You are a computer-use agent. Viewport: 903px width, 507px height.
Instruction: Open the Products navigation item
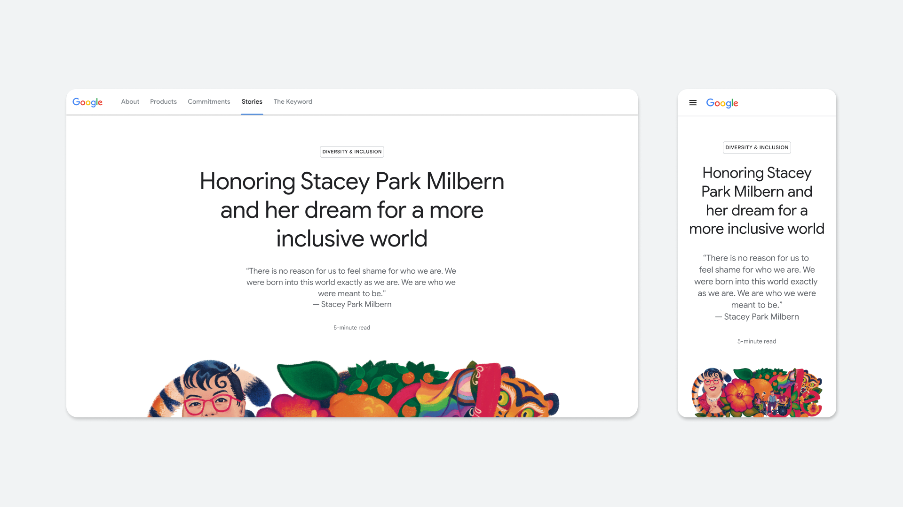tap(163, 102)
